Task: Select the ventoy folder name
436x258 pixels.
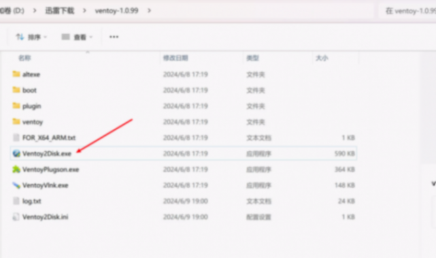Action: coord(33,122)
